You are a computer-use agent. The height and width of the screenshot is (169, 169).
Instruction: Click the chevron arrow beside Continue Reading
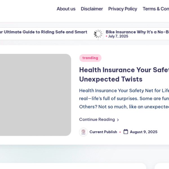point(118,120)
